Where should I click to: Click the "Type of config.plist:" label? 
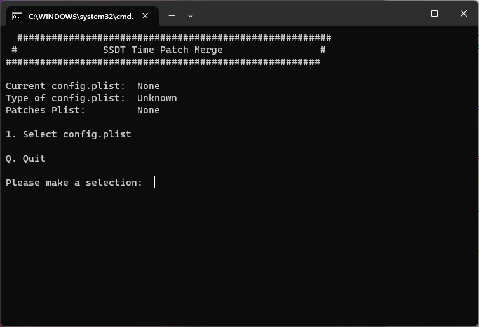point(65,98)
